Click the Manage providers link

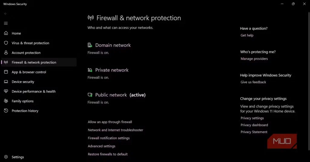coord(254,59)
